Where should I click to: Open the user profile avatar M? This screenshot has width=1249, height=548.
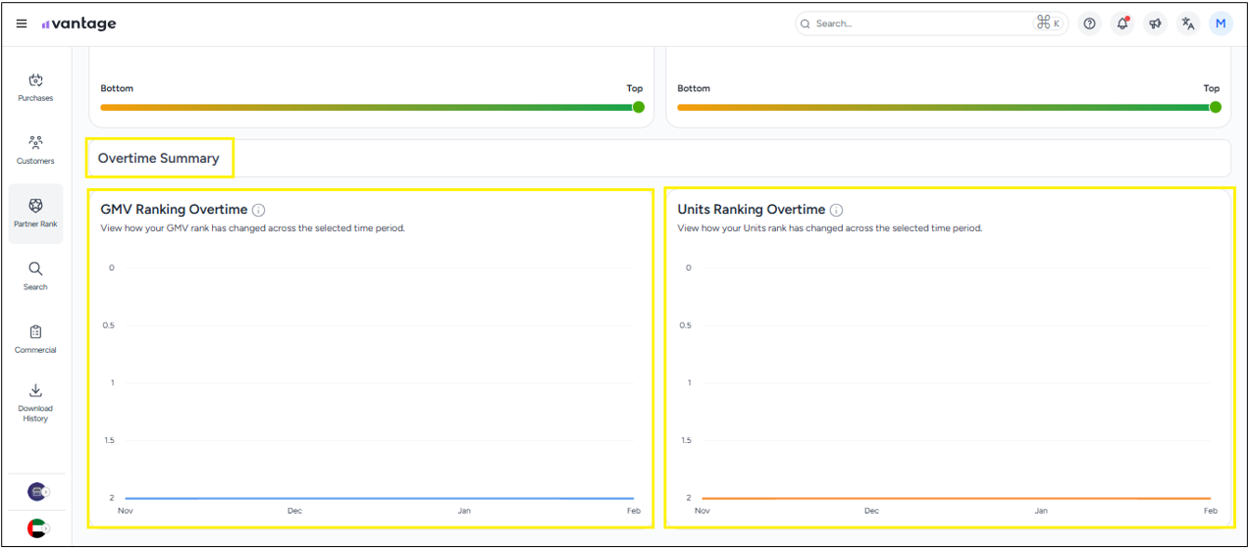1221,24
